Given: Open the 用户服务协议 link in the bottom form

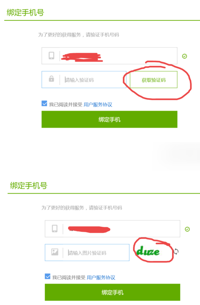Looking at the screenshot, I should coord(101,277).
